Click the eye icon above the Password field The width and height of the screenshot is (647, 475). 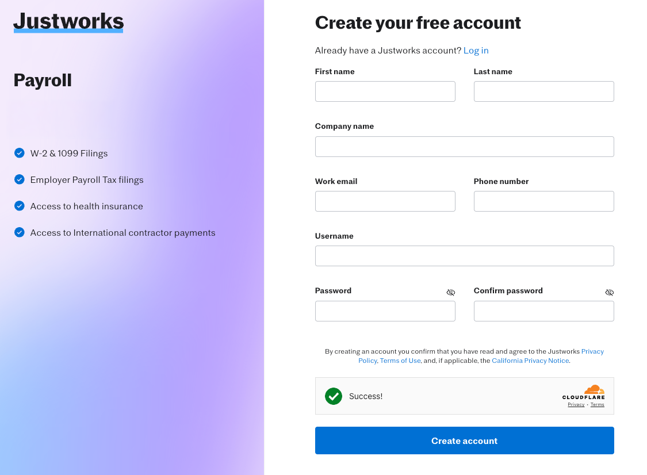click(450, 292)
